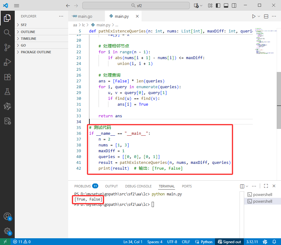Toggle Secondary Side Bar visibility
Screen dimensions: 281x245
(x=234, y=6)
